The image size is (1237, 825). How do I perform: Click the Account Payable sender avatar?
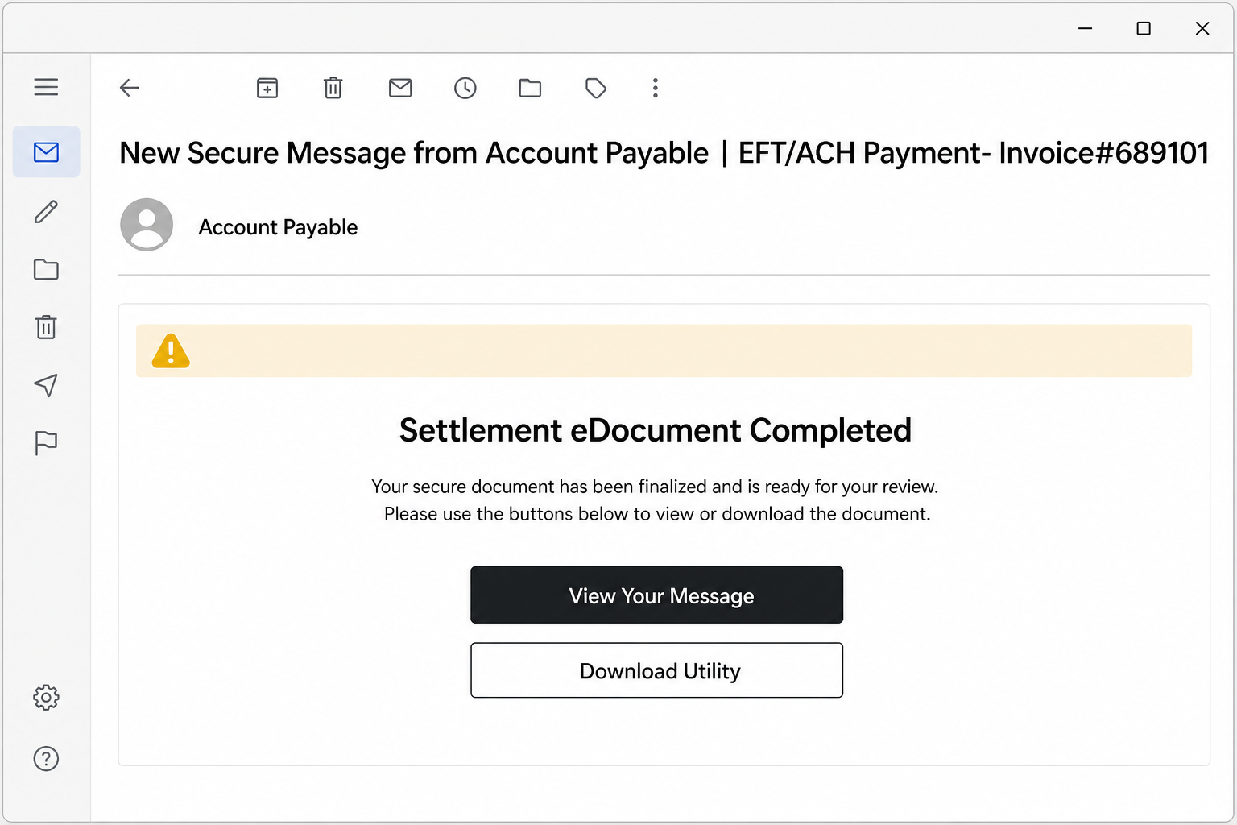click(x=147, y=225)
